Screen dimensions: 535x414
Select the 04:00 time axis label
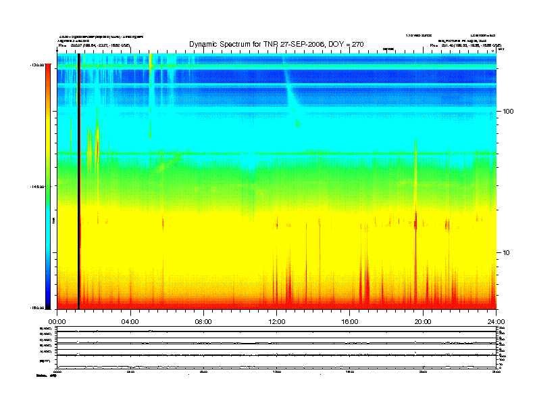coord(130,322)
